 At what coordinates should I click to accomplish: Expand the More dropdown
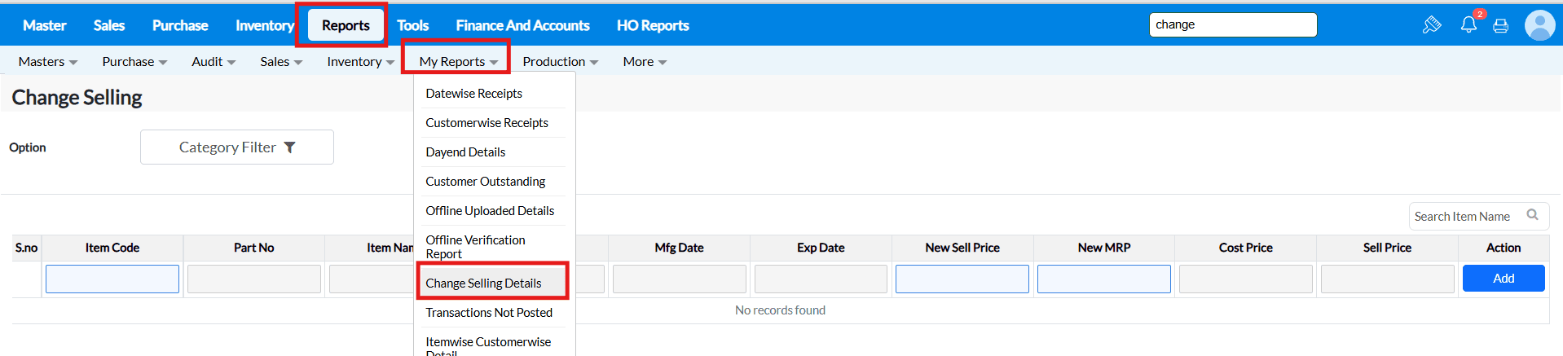point(645,62)
